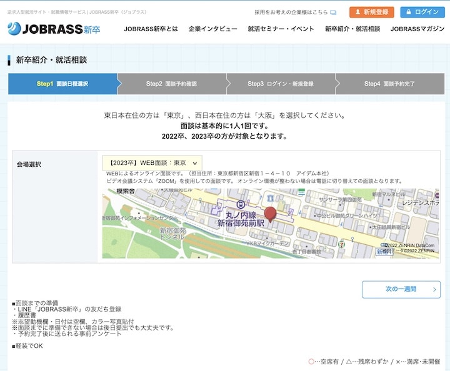Open the 新卒紹介・就活相談 navigation item
Screen dimensions: 450x371
(x=352, y=29)
